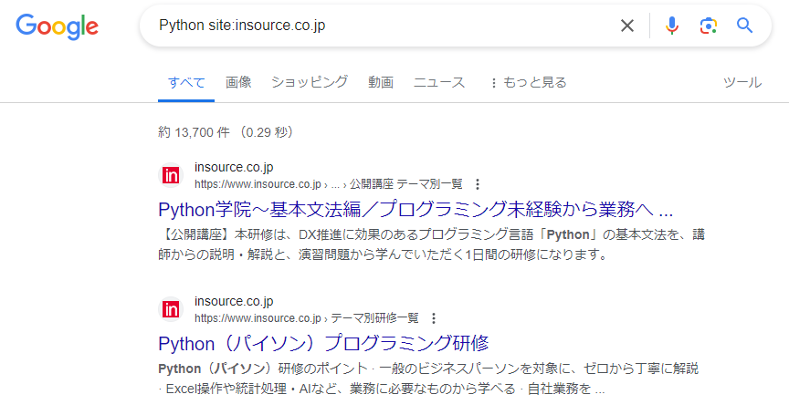Switch to the 画像 tab

tap(238, 82)
